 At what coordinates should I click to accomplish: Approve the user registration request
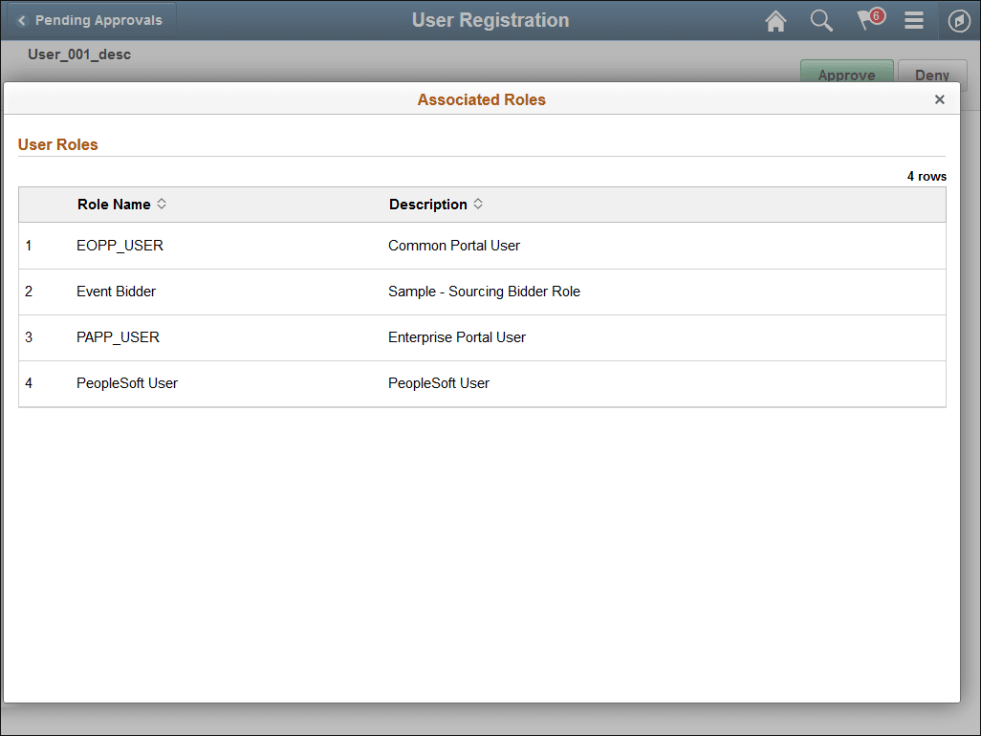click(x=846, y=75)
